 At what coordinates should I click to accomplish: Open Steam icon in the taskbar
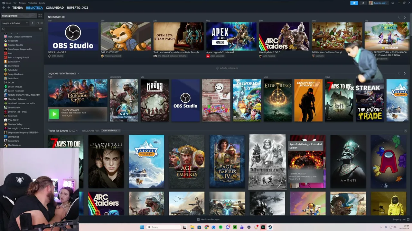[x=270, y=227]
